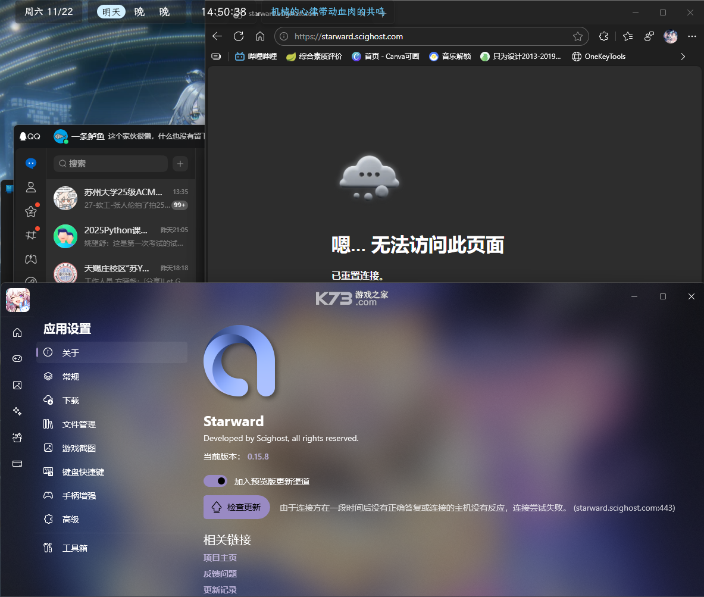Open QQ channels hash icon
Image resolution: width=704 pixels, height=597 pixels.
point(31,235)
